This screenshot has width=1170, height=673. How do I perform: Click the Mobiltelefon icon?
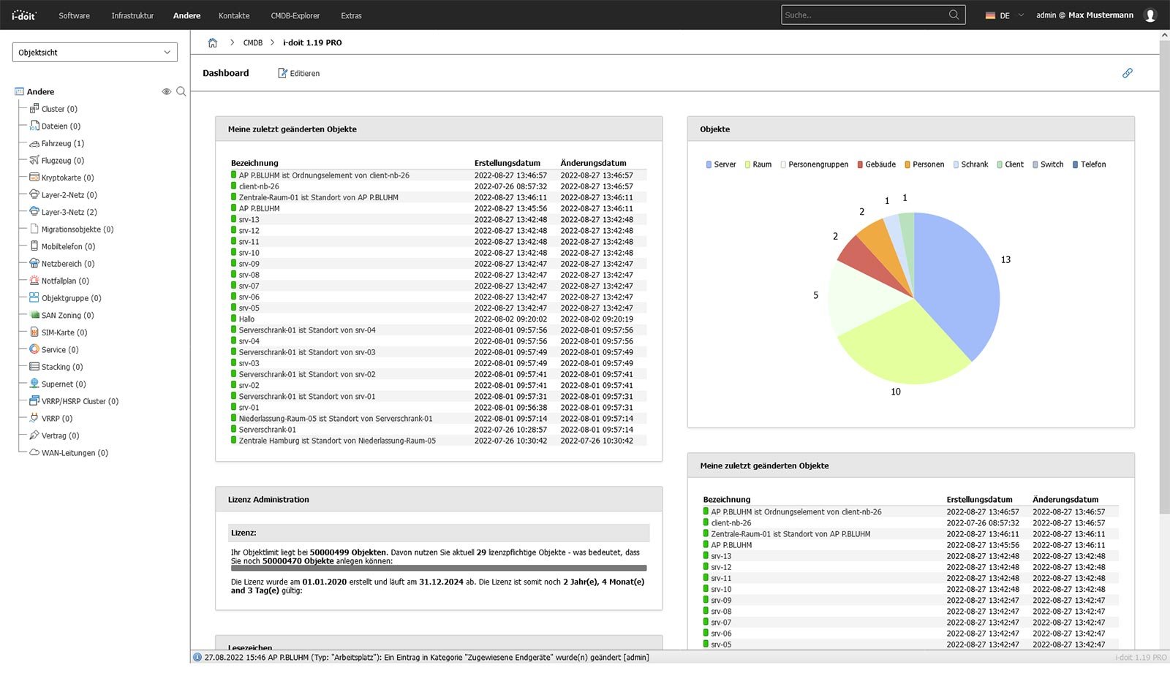tap(34, 246)
